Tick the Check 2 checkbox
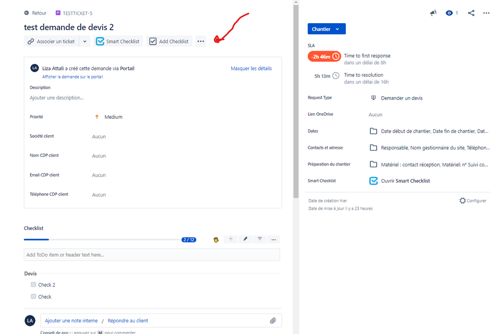 tap(33, 284)
